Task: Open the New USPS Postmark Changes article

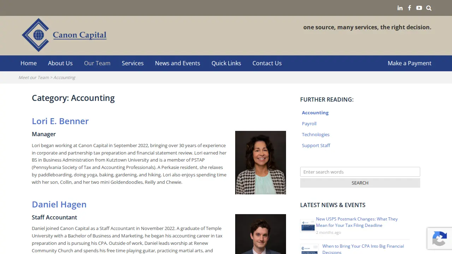Action: click(x=357, y=222)
